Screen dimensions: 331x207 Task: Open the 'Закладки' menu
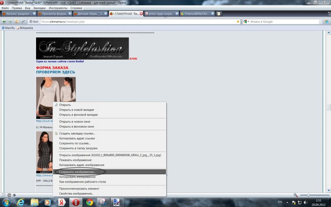click(x=39, y=8)
